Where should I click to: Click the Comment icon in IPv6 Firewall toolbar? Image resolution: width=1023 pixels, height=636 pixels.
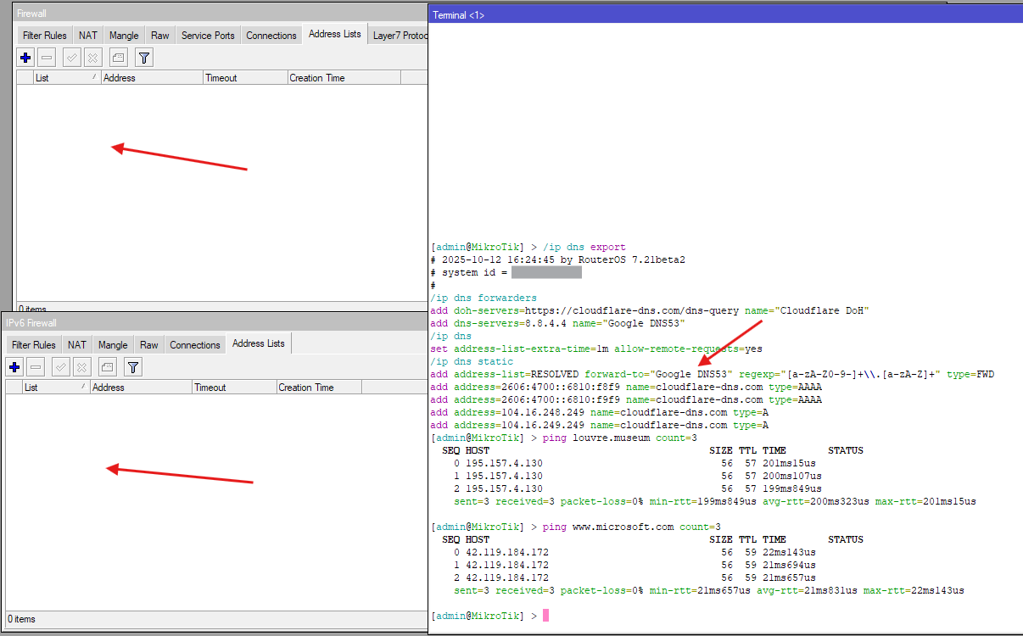[x=107, y=367]
